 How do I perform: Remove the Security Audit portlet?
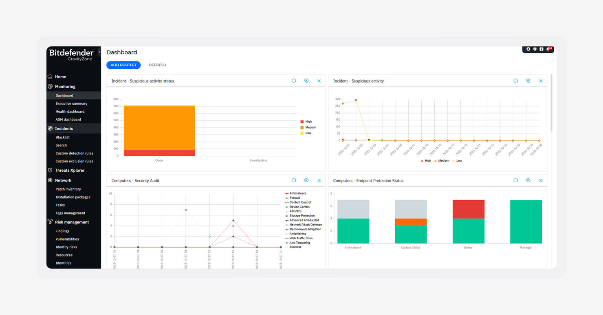[319, 180]
